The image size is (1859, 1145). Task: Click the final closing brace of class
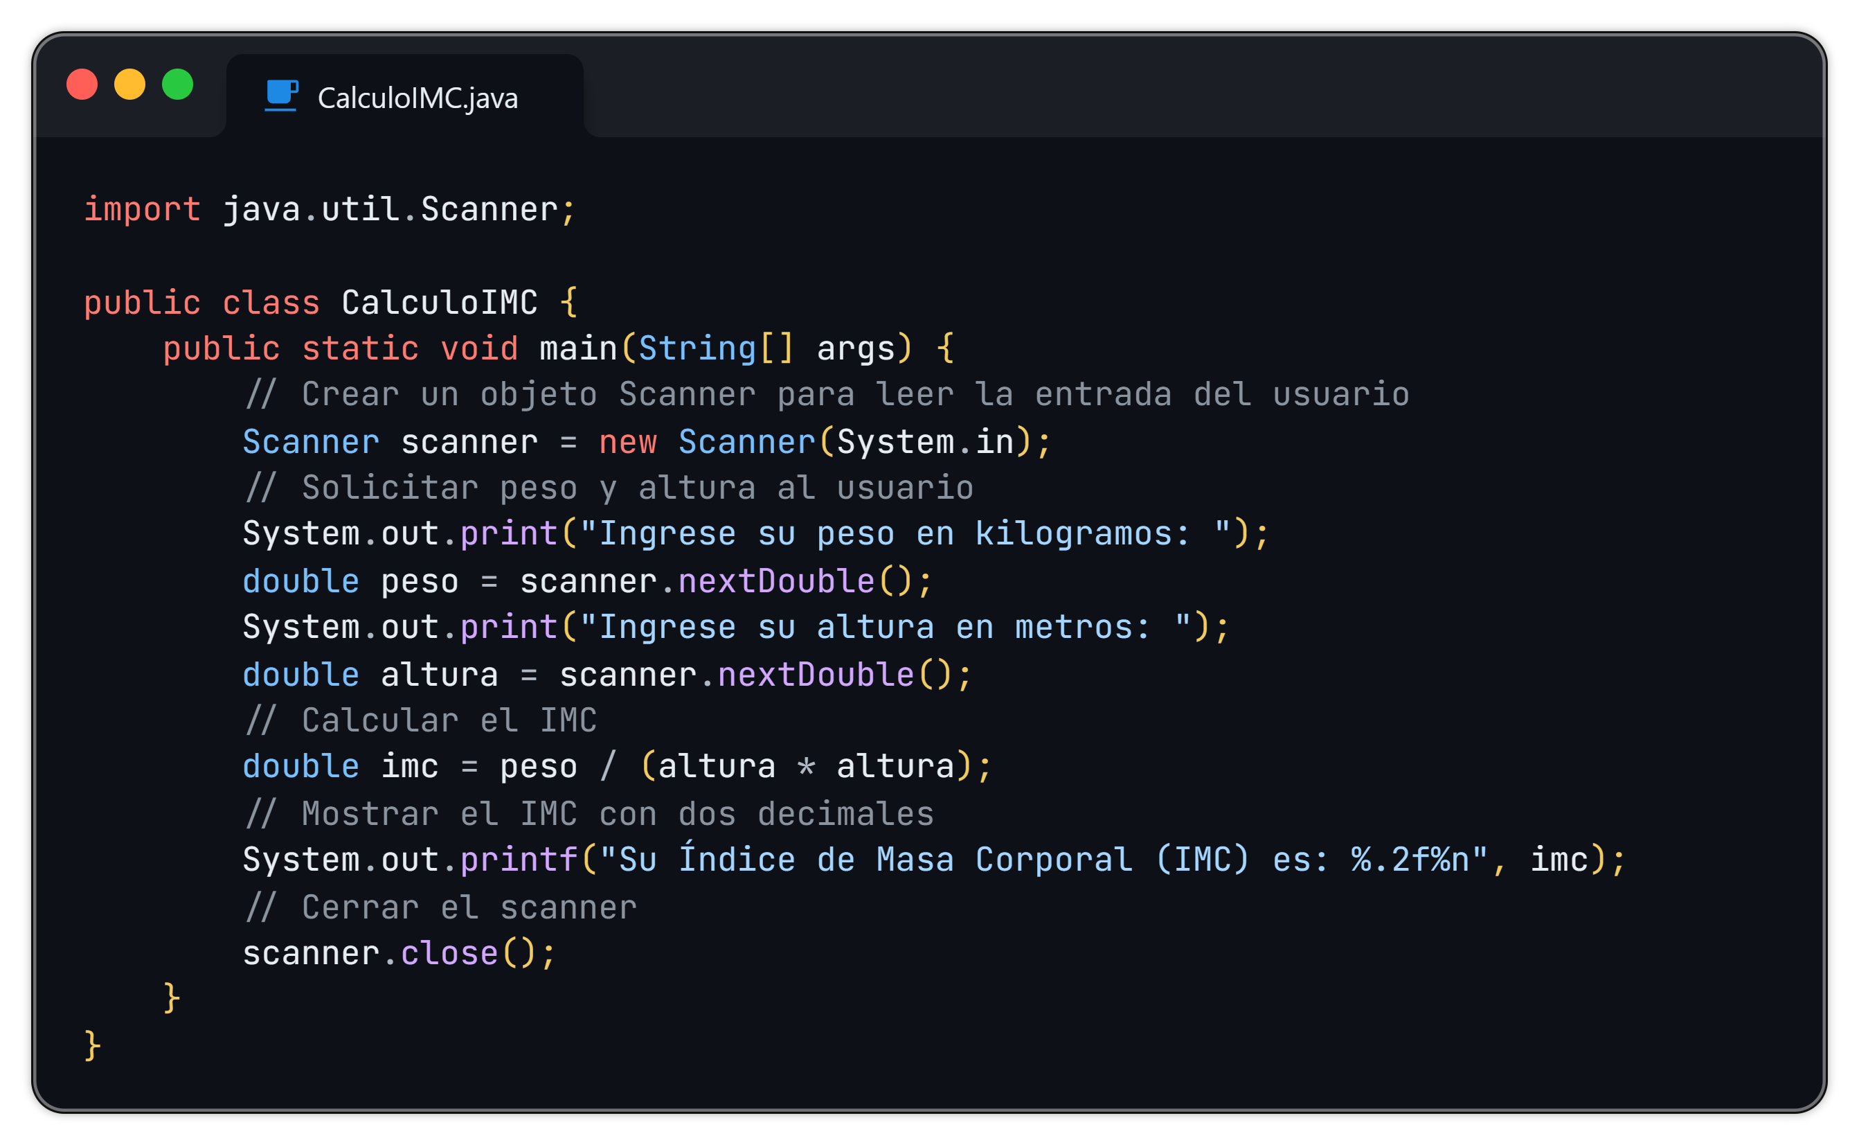(92, 1046)
